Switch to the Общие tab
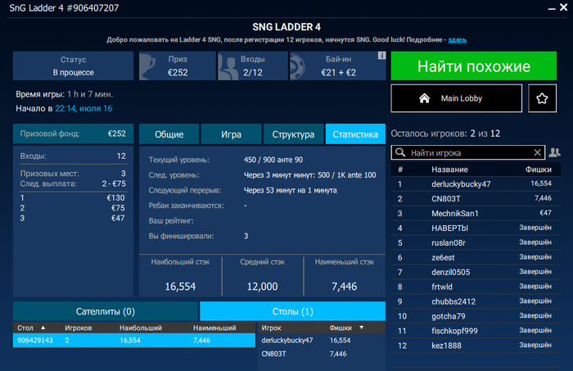573x371 pixels. 169,134
